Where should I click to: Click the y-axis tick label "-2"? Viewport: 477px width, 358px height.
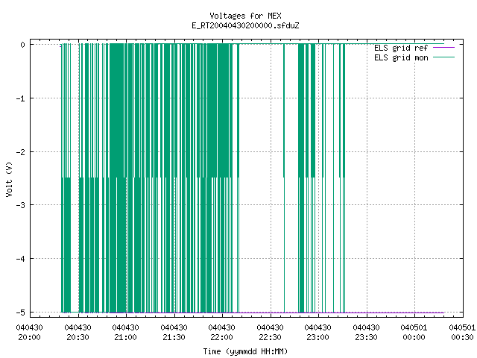click(21, 152)
